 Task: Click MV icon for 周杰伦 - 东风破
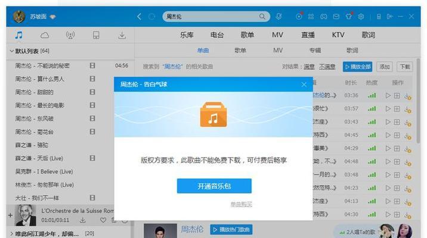pos(92,118)
